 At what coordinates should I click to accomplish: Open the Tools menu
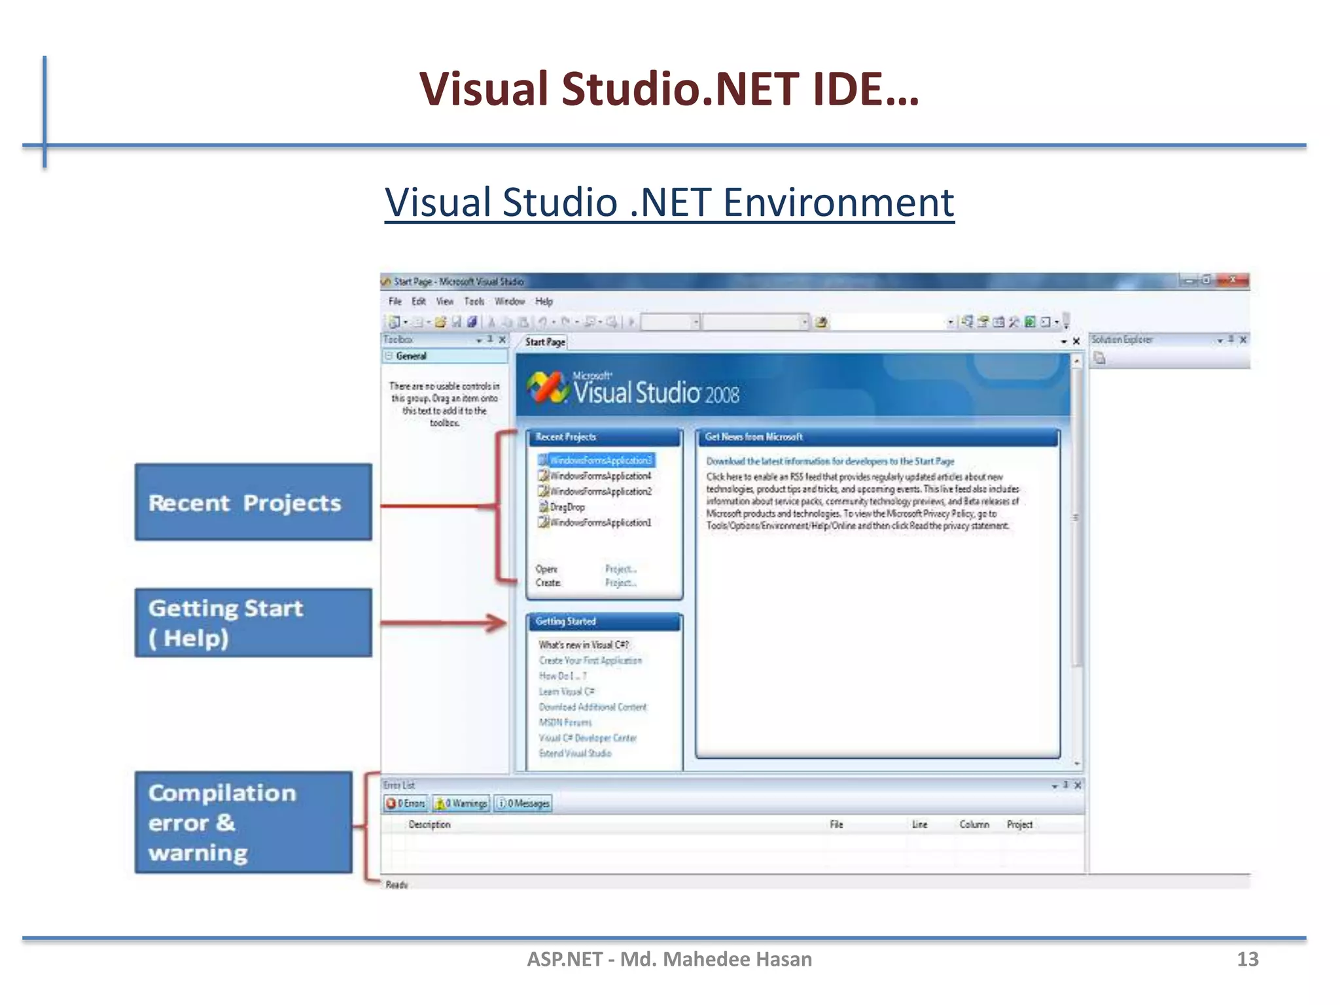tap(474, 302)
